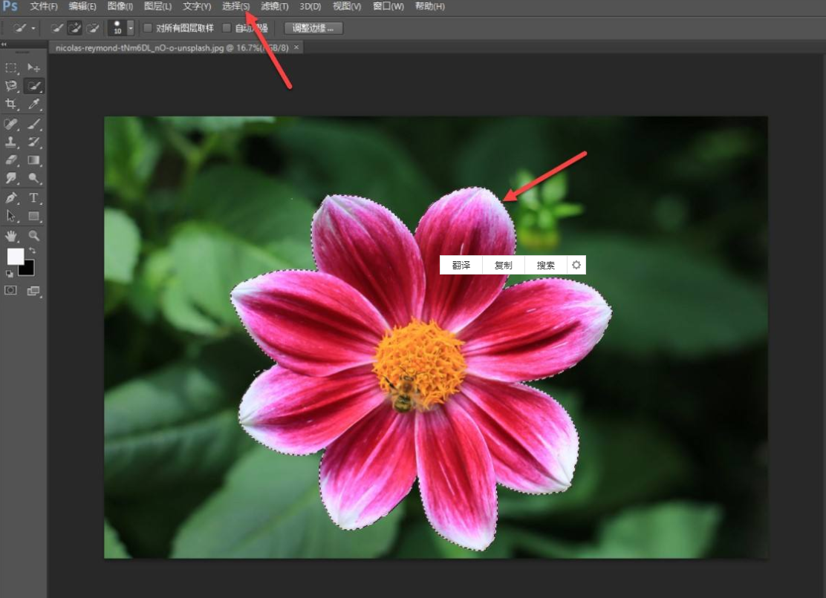Open the brush size picker dropdown
This screenshot has width=826, height=598.
coord(131,28)
